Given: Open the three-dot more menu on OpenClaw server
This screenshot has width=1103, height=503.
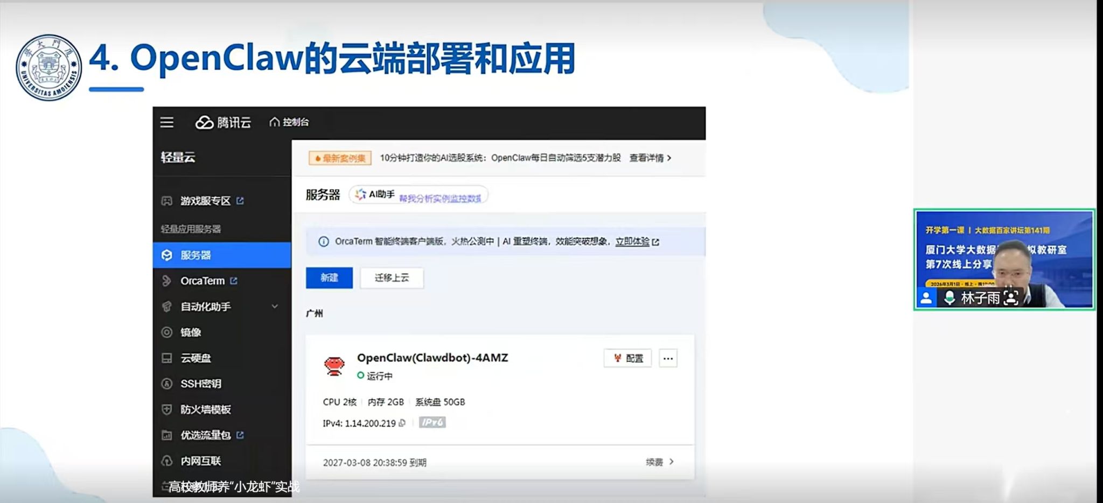Looking at the screenshot, I should click(668, 359).
